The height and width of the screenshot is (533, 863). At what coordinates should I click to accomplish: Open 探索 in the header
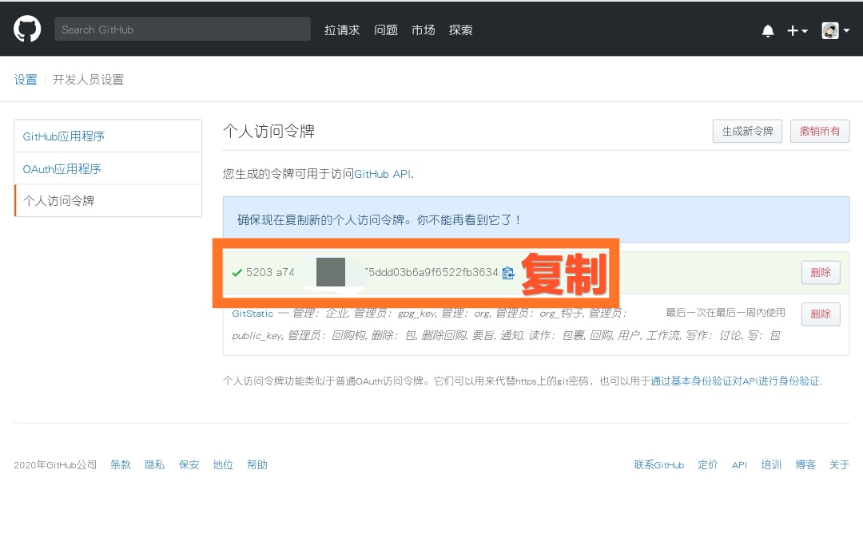tap(461, 30)
